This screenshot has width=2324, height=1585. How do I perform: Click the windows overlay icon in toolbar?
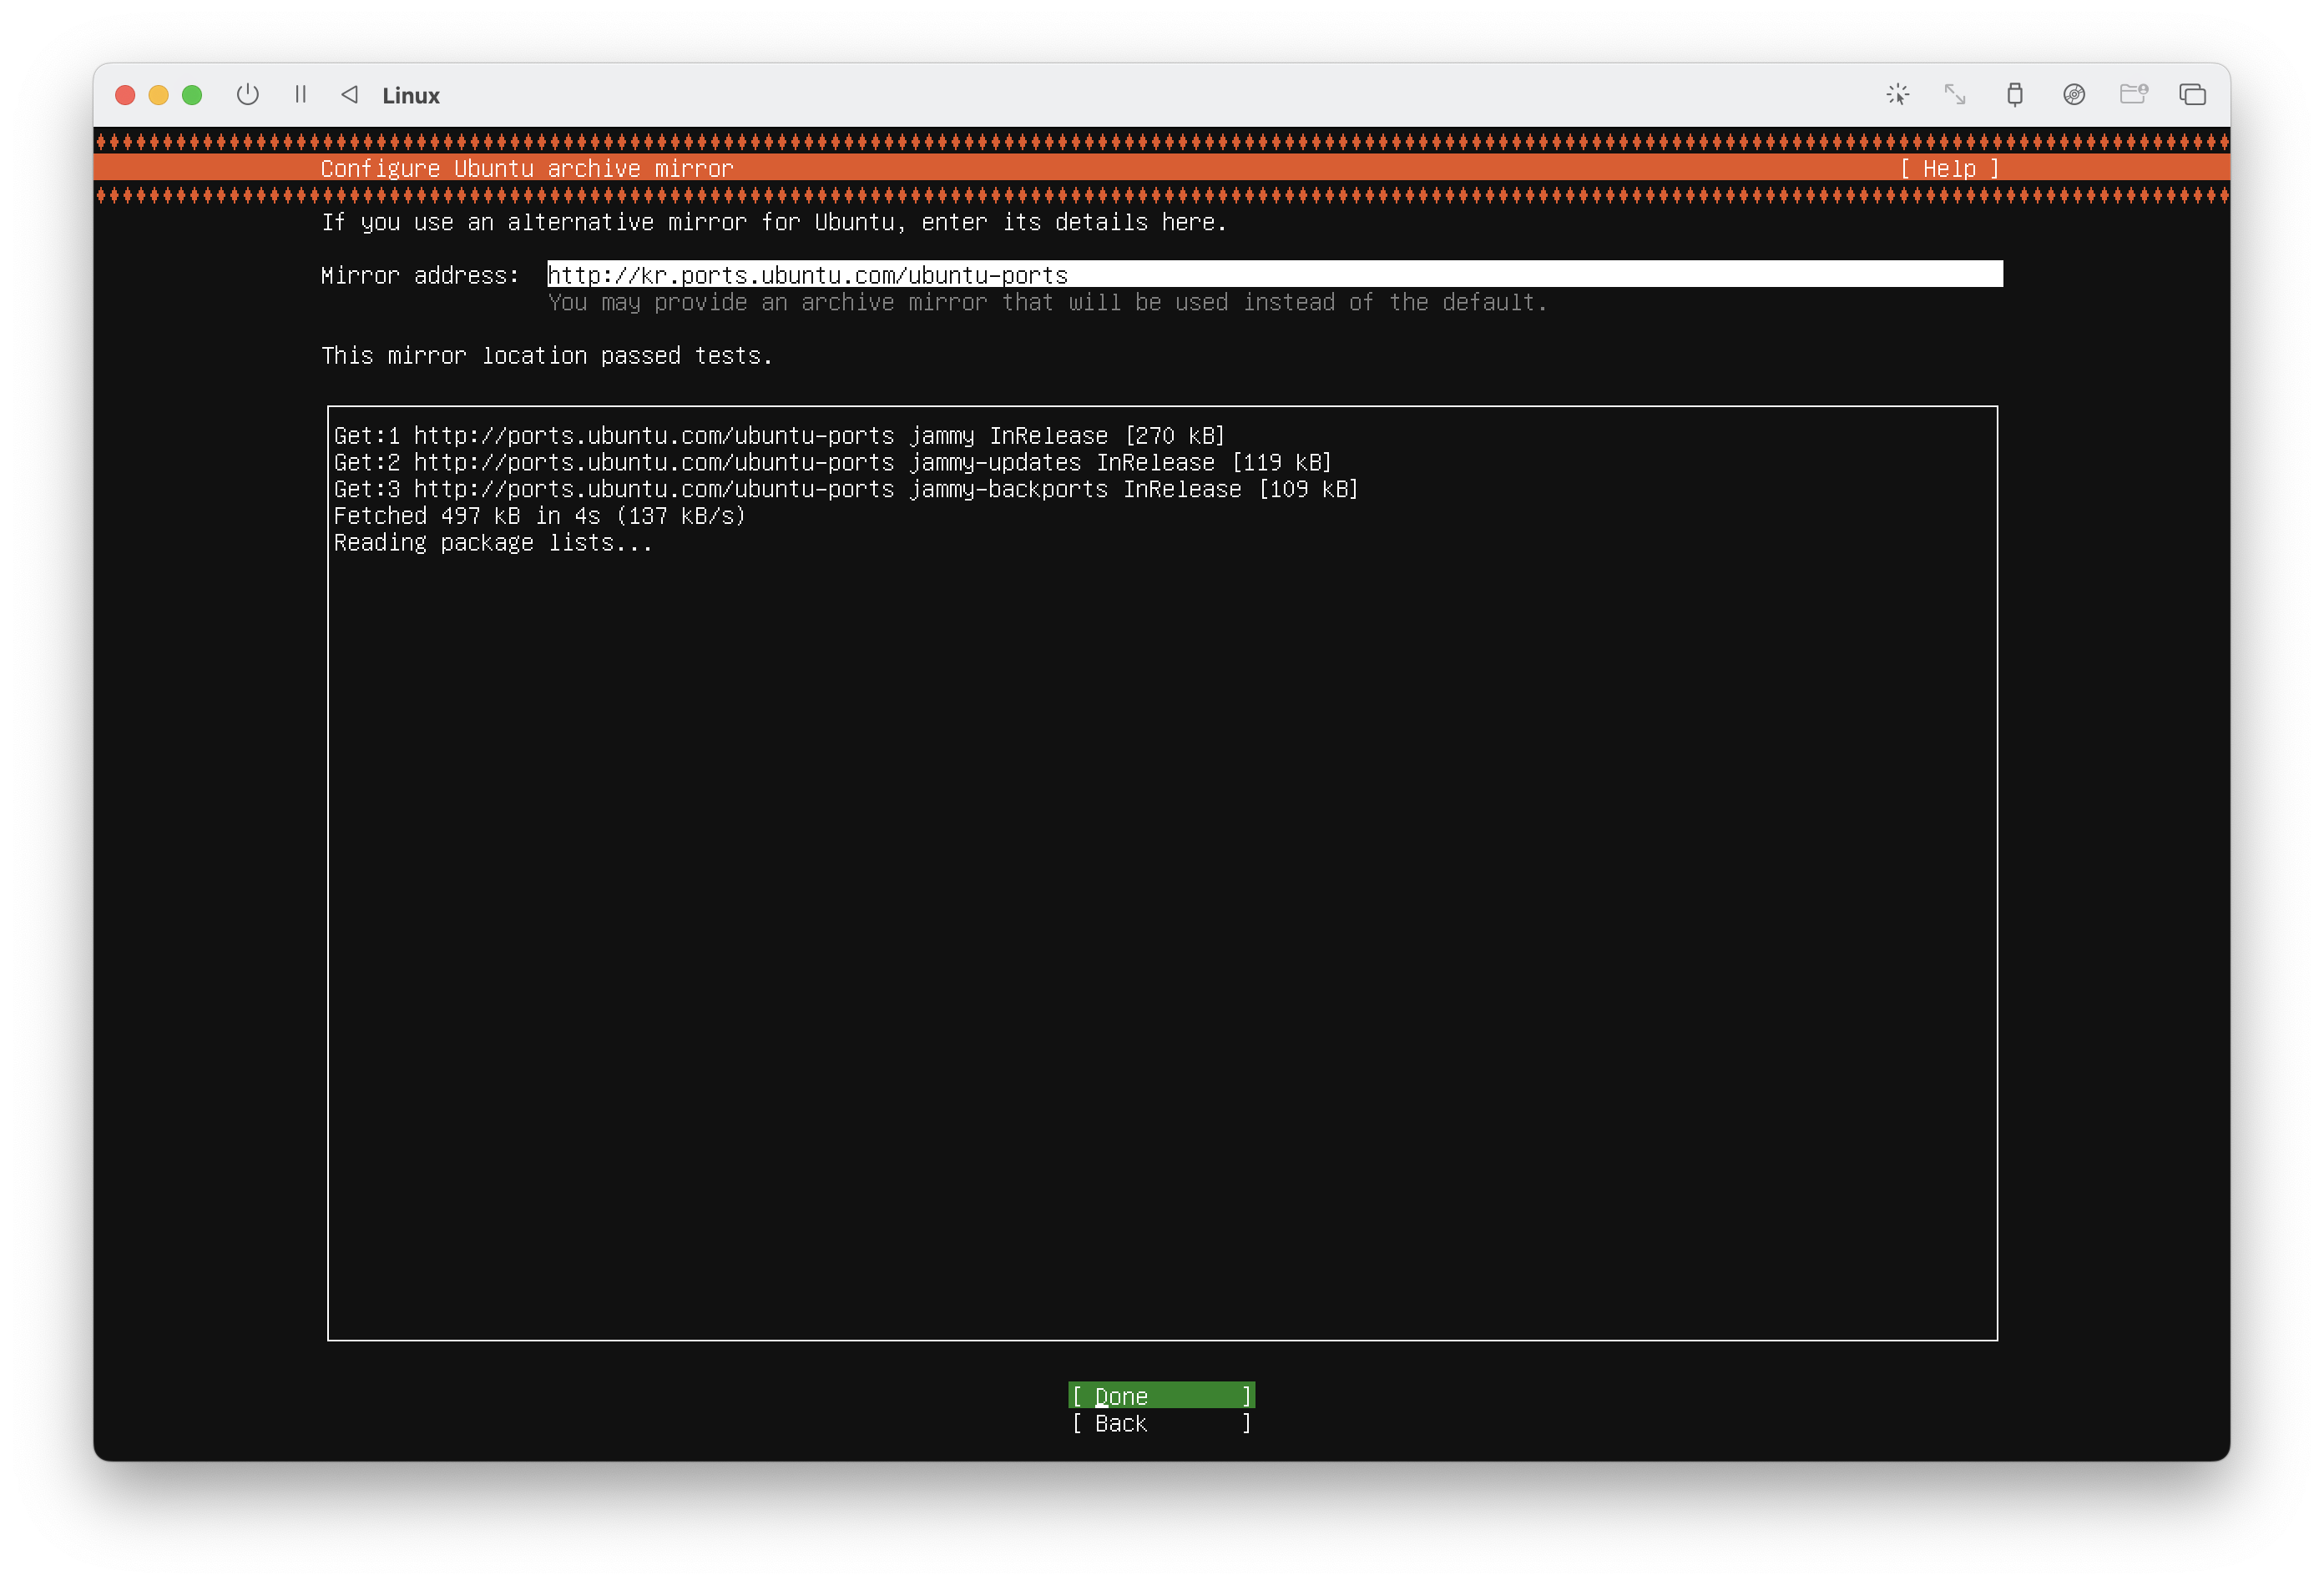(x=2192, y=95)
